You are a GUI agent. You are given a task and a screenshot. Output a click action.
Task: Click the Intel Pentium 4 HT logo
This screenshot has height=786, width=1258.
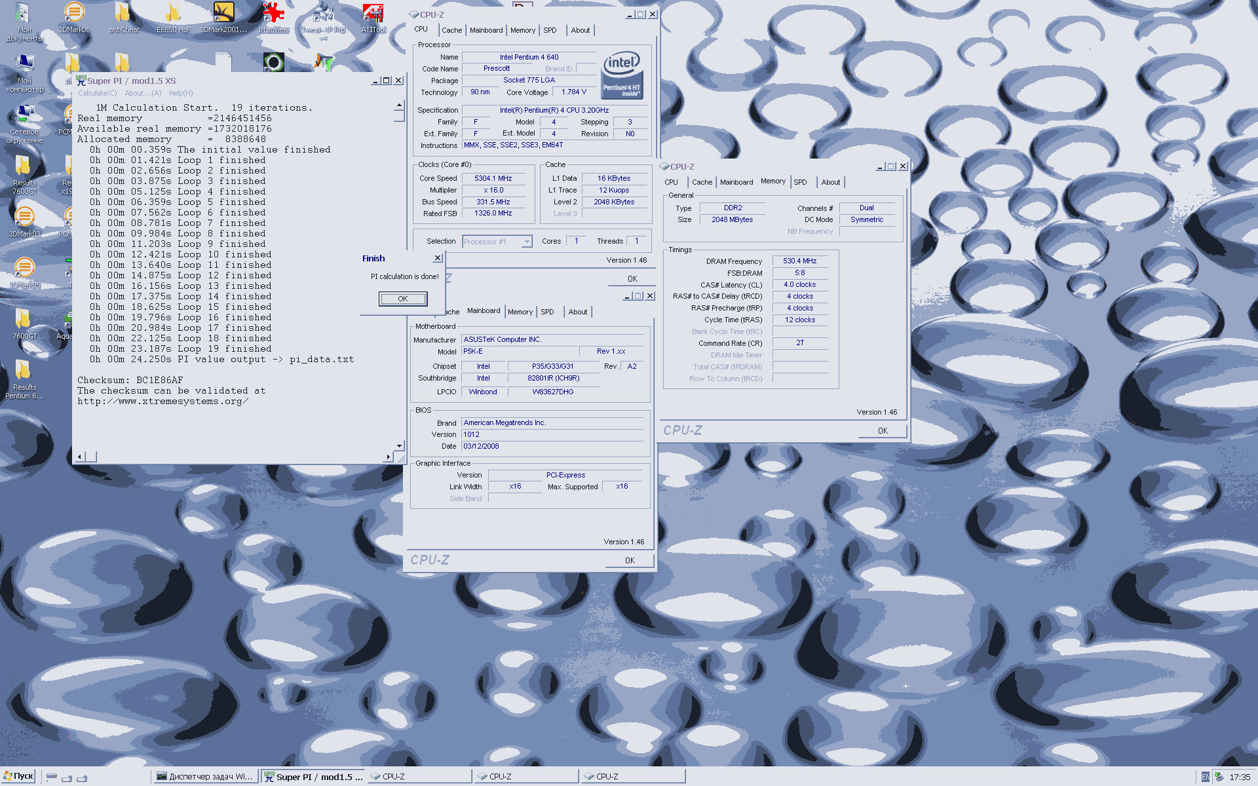pos(621,75)
